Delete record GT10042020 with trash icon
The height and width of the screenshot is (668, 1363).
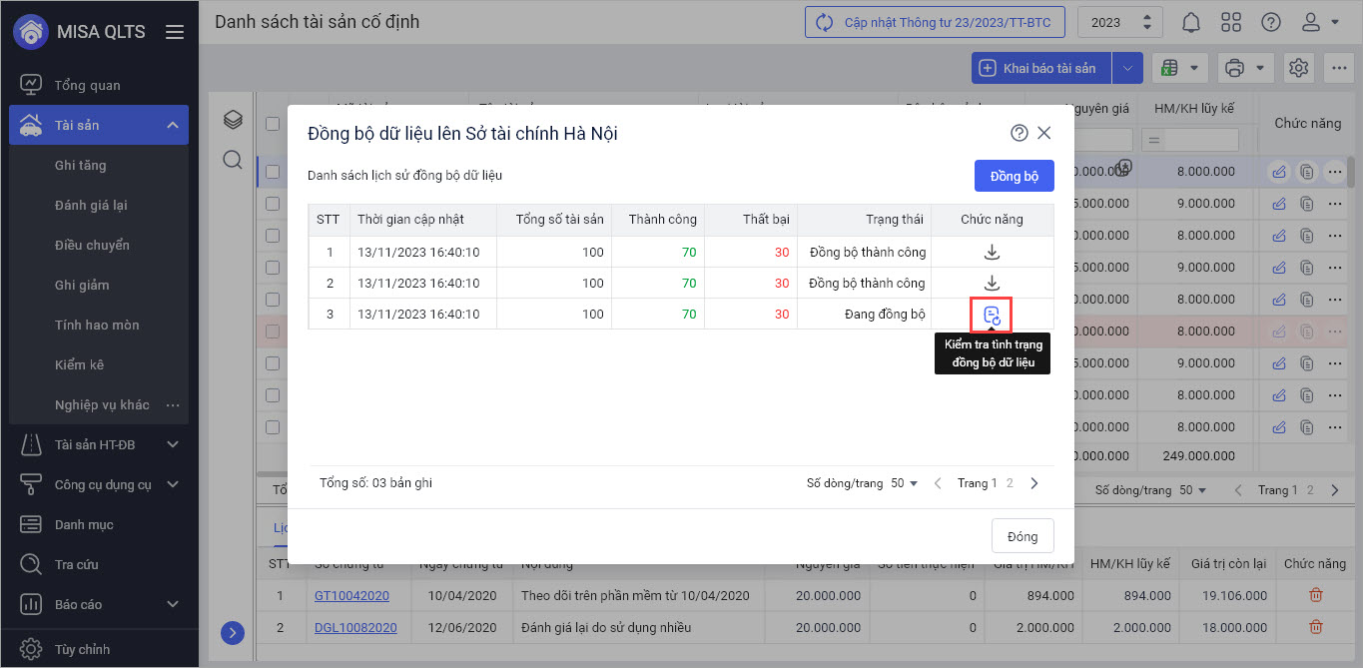click(1316, 595)
